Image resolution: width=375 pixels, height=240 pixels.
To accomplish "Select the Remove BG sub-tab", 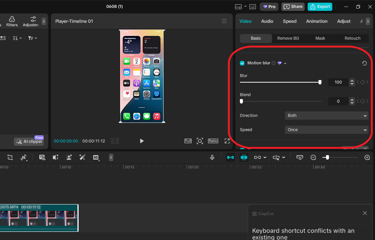I will point(288,38).
